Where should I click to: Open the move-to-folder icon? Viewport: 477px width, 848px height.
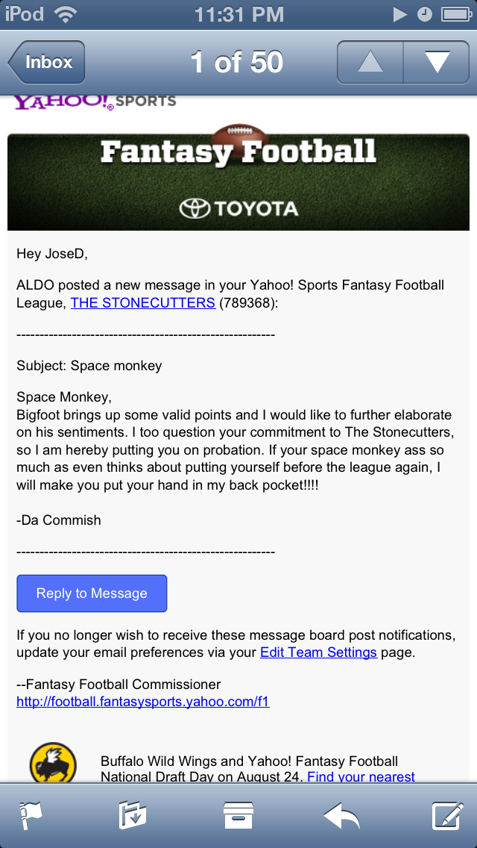click(133, 815)
